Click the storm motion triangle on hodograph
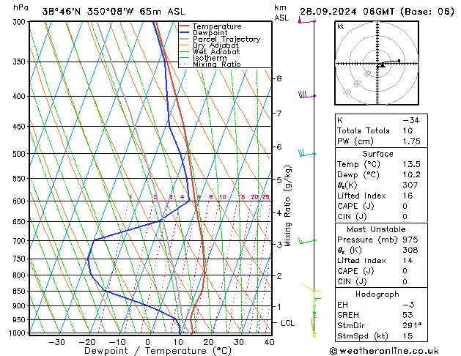Viewport: 461px width, 356px height. [382, 65]
